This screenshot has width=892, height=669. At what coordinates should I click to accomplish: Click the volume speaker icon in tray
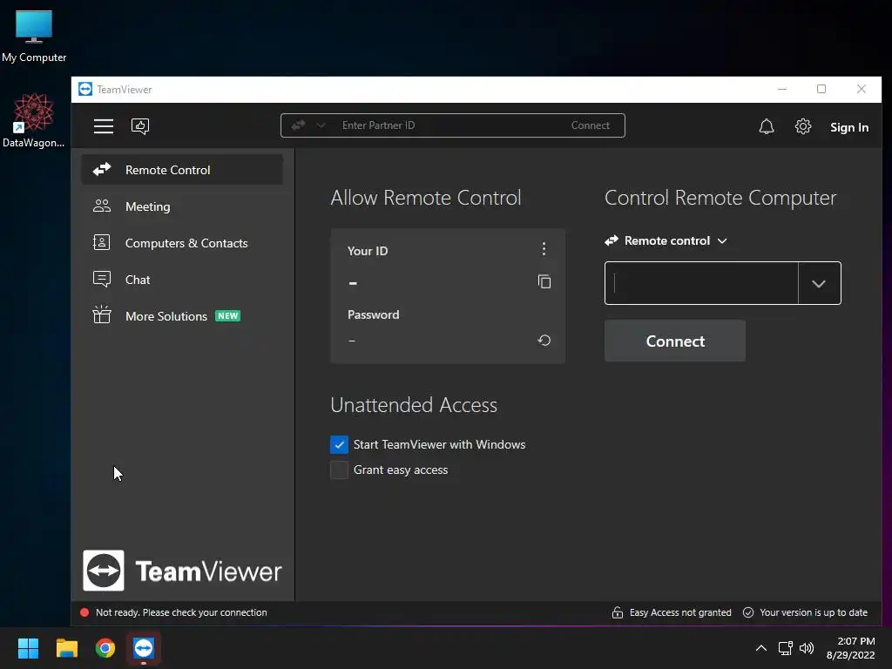pos(807,648)
